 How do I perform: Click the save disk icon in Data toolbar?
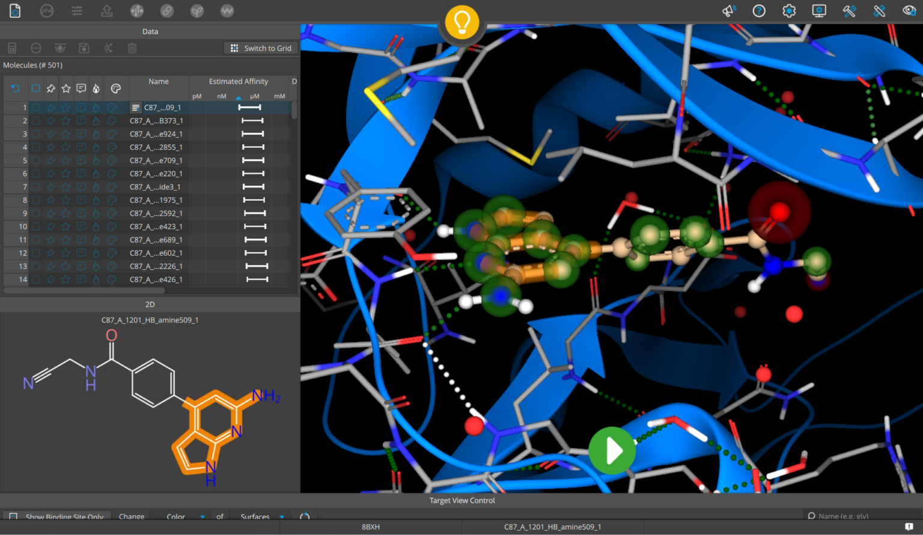coord(84,48)
